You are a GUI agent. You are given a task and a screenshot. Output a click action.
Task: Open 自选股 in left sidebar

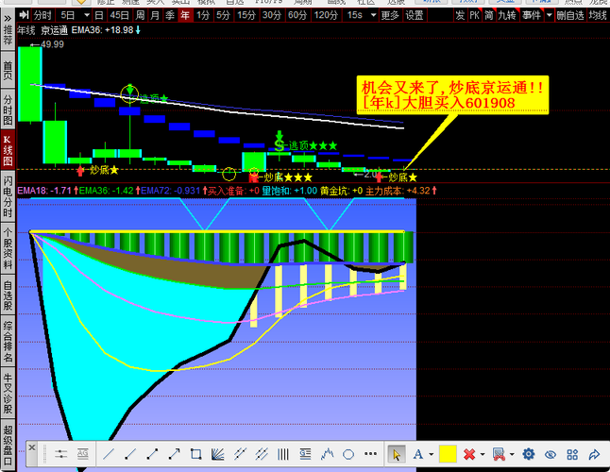pos(8,295)
